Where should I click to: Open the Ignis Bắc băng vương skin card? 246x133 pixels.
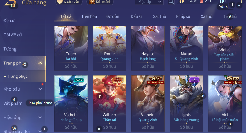click(x=186, y=103)
